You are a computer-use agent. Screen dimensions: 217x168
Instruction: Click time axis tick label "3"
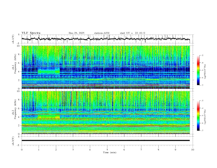click(73, 150)
